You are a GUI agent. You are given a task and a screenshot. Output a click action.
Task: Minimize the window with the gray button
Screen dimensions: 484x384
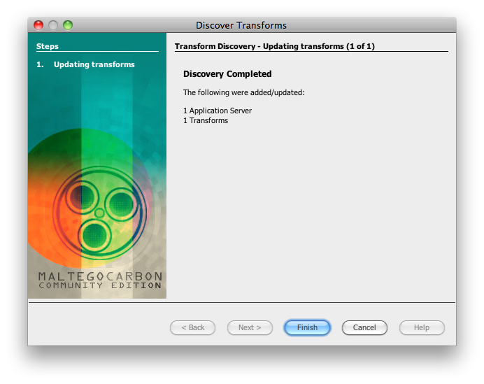(x=53, y=25)
